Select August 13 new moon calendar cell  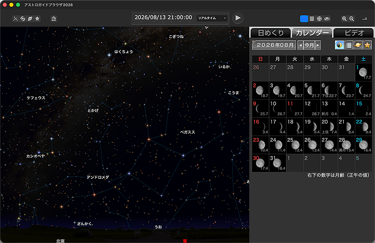click(x=329, y=107)
